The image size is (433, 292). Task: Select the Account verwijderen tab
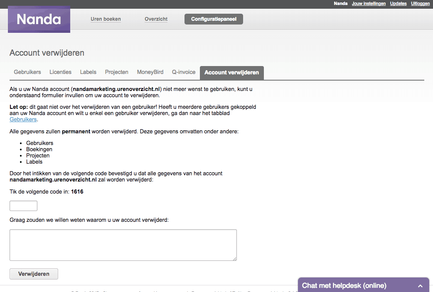click(x=232, y=73)
